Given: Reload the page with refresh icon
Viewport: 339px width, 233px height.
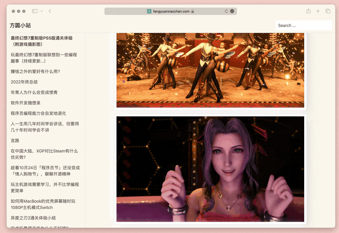Looking at the screenshot, I should 226,11.
